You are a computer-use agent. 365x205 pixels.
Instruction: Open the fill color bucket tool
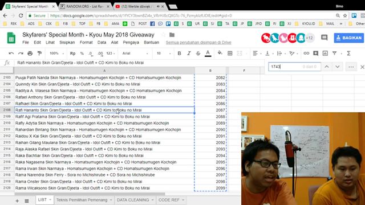[x=220, y=53]
